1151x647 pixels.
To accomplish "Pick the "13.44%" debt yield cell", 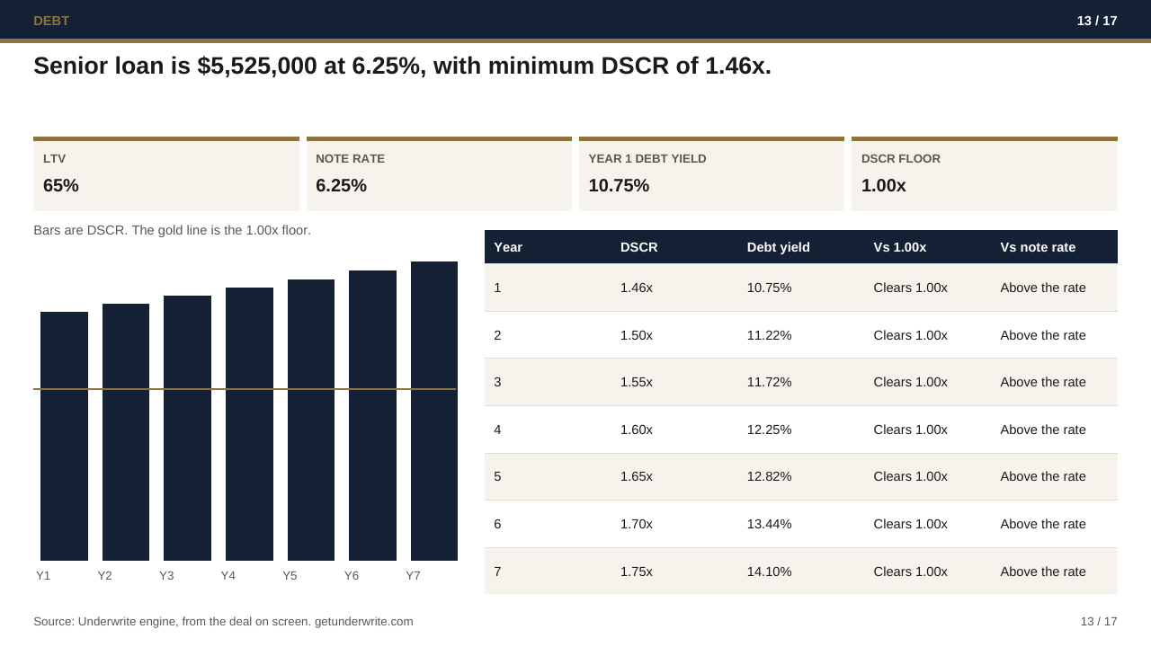I will point(770,524).
